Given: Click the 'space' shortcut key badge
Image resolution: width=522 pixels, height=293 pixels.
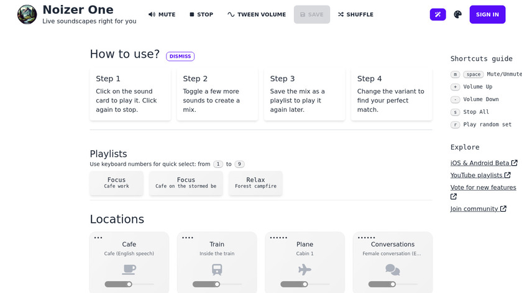Looking at the screenshot, I should [474, 74].
